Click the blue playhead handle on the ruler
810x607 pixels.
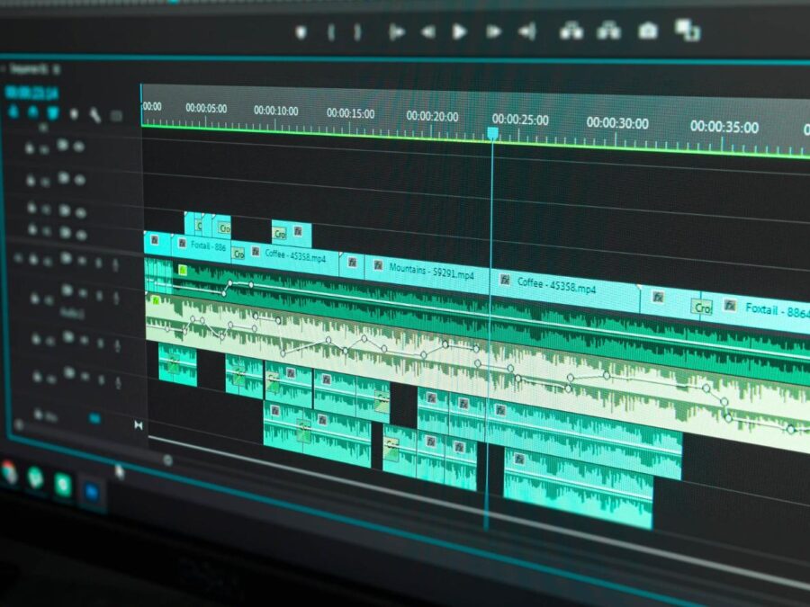point(493,134)
